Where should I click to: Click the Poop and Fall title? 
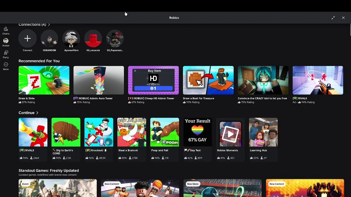[160, 150]
